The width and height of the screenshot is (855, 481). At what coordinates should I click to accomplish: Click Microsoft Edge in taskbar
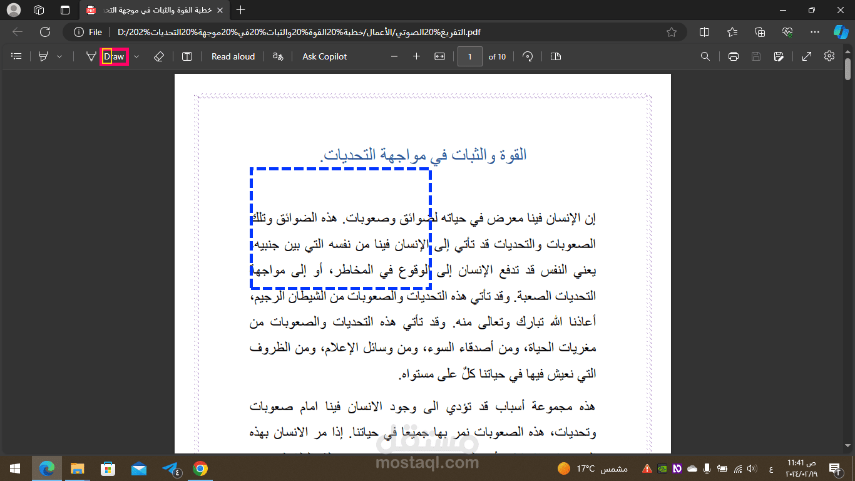(x=46, y=468)
